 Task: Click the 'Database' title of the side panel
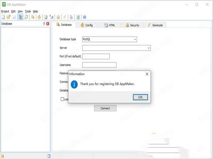7,24
